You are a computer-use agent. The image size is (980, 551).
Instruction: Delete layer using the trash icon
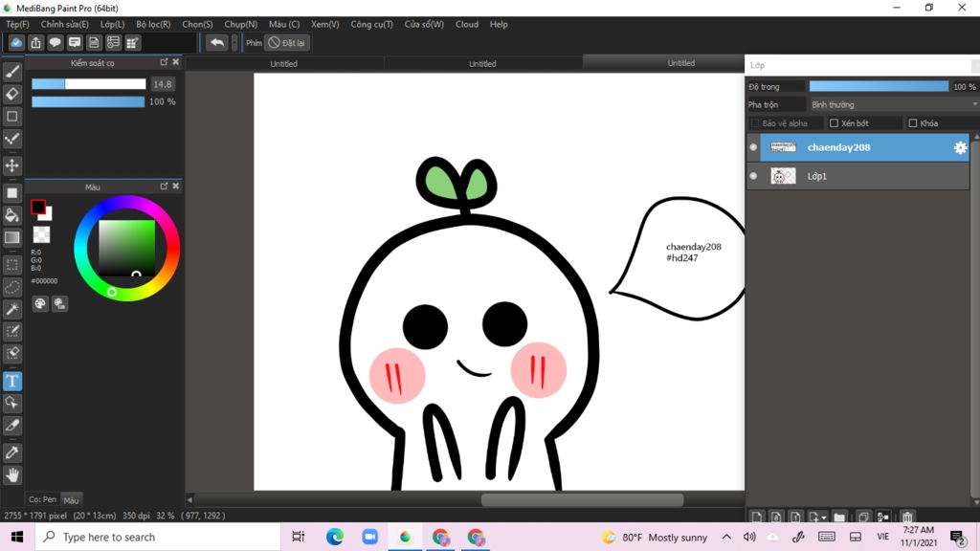point(907,517)
